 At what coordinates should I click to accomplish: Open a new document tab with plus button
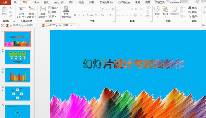tap(79, 25)
